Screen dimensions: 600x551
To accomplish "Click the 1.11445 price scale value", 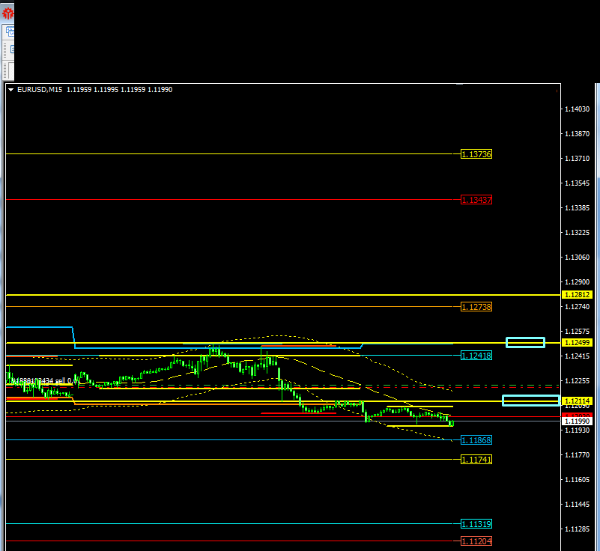I will tap(577, 505).
